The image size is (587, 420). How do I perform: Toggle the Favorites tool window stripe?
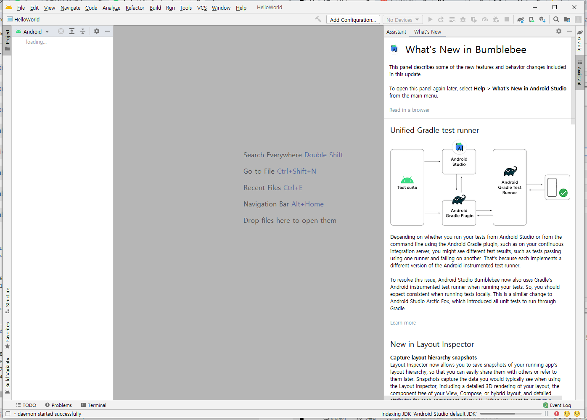pyautogui.click(x=8, y=335)
